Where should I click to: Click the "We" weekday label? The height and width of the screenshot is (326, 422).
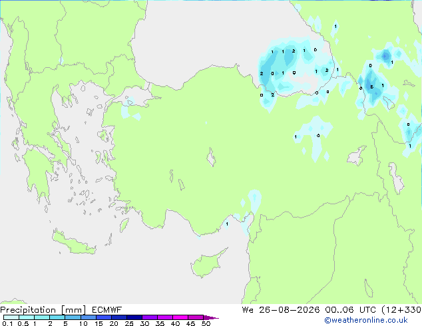tap(248, 310)
